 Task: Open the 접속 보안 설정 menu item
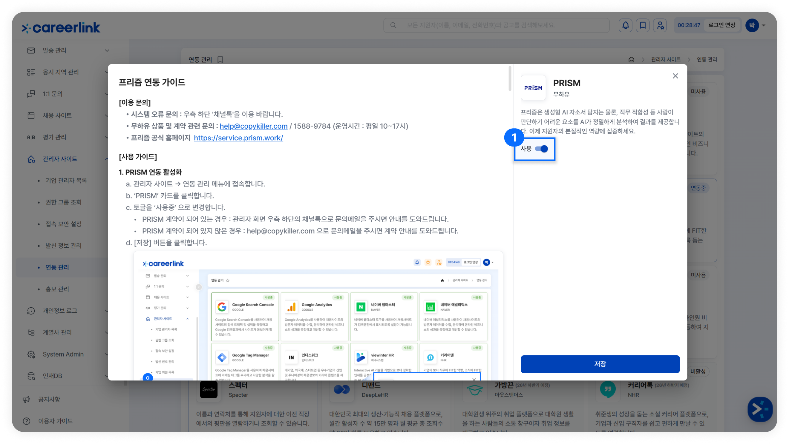pyautogui.click(x=63, y=224)
